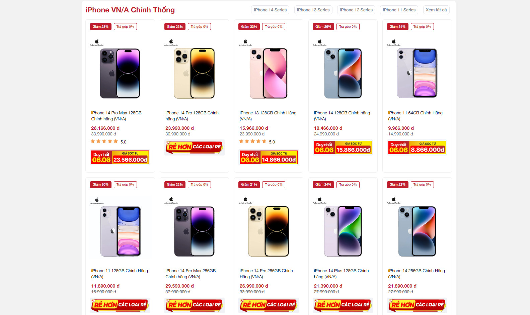Image resolution: width=530 pixels, height=315 pixels.
Task: Click the 06.06 promo price banner 23.566.000đ
Action: tap(120, 157)
